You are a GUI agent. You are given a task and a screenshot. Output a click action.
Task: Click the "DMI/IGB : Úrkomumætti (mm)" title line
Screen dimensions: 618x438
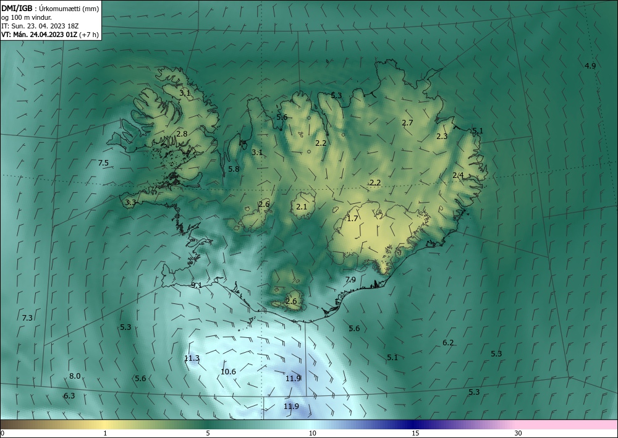pyautogui.click(x=50, y=9)
